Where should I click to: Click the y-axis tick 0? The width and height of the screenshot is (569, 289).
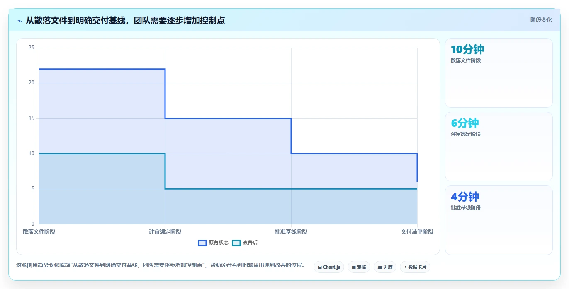(32, 224)
